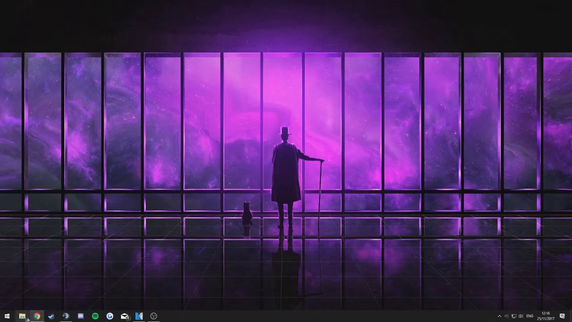Show hidden system tray icons
Image resolution: width=572 pixels, height=322 pixels.
coord(500,316)
